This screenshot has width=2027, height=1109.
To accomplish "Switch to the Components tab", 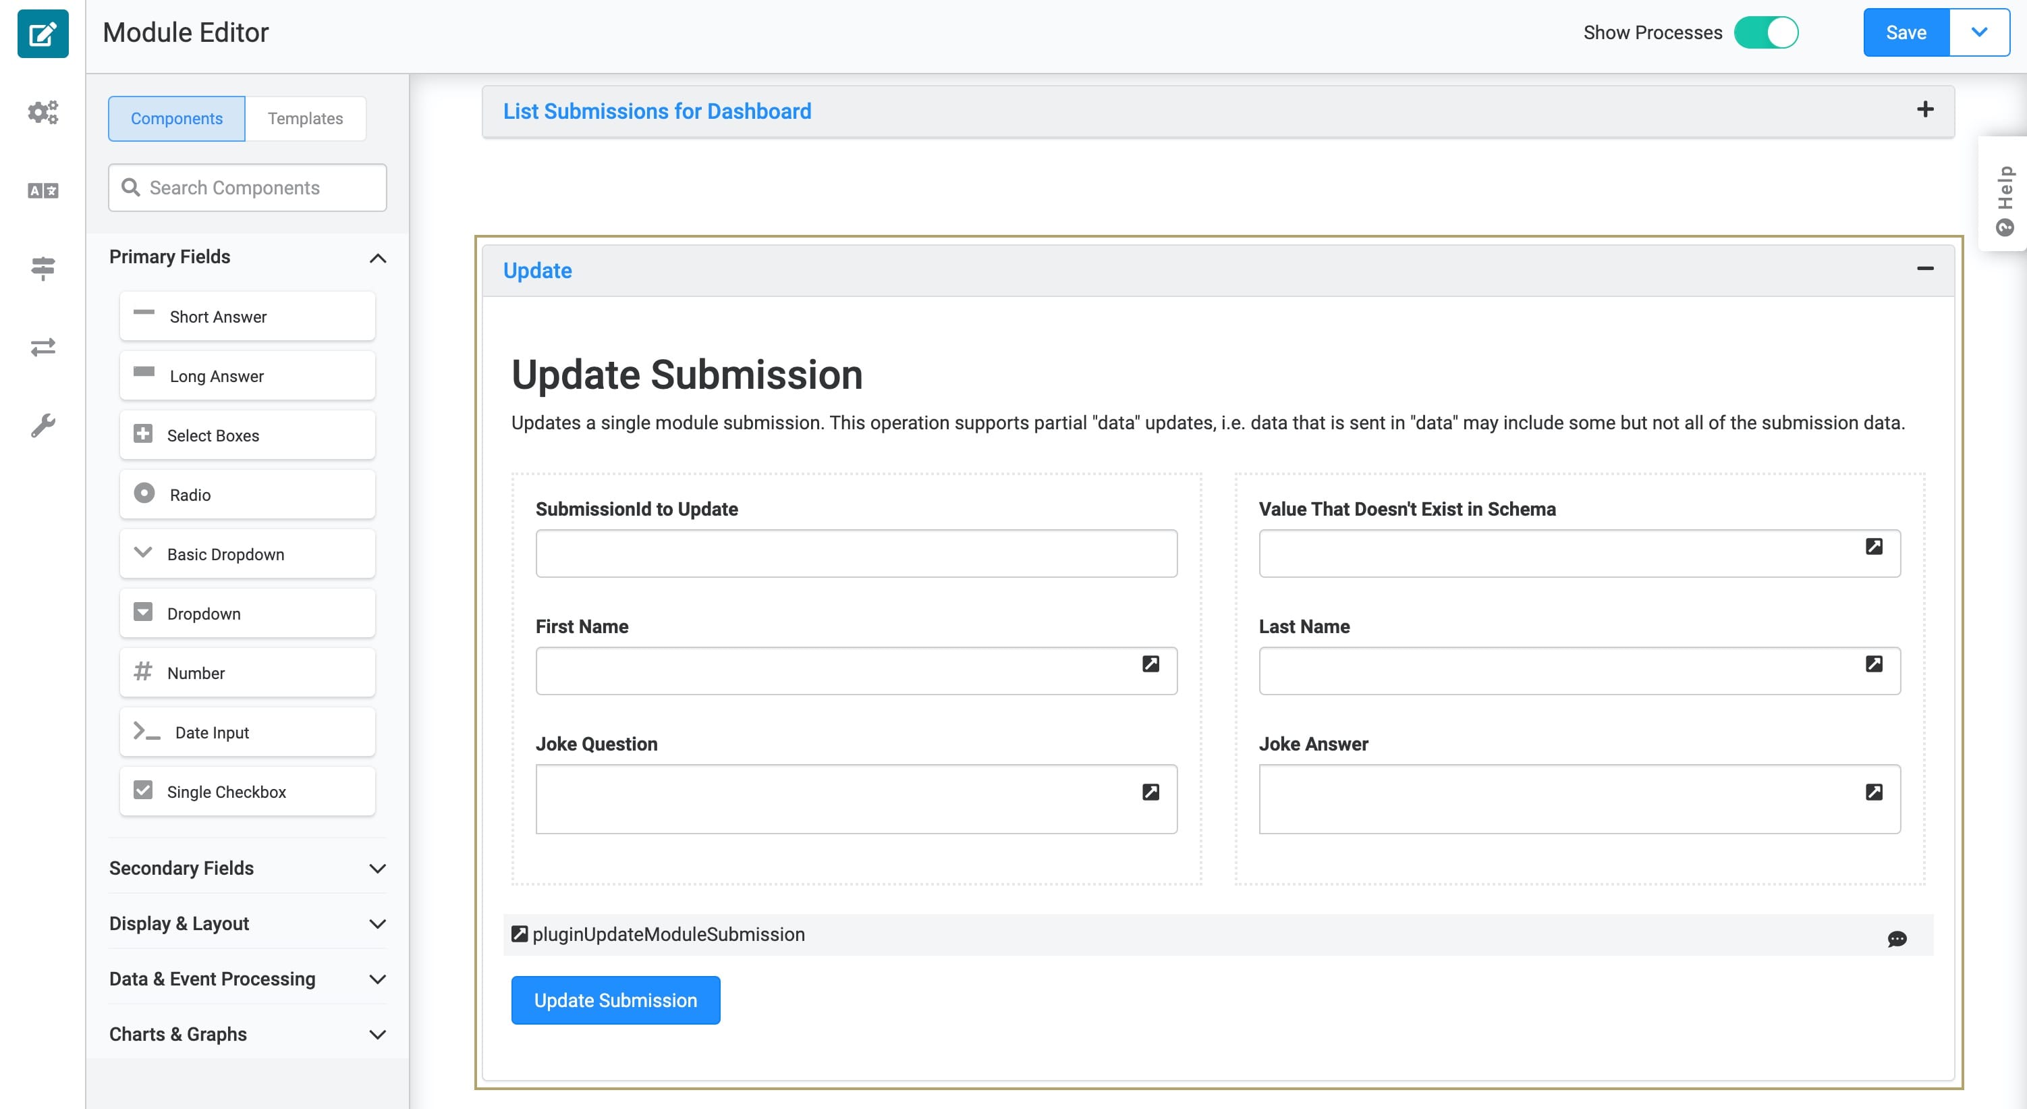I will (x=176, y=119).
